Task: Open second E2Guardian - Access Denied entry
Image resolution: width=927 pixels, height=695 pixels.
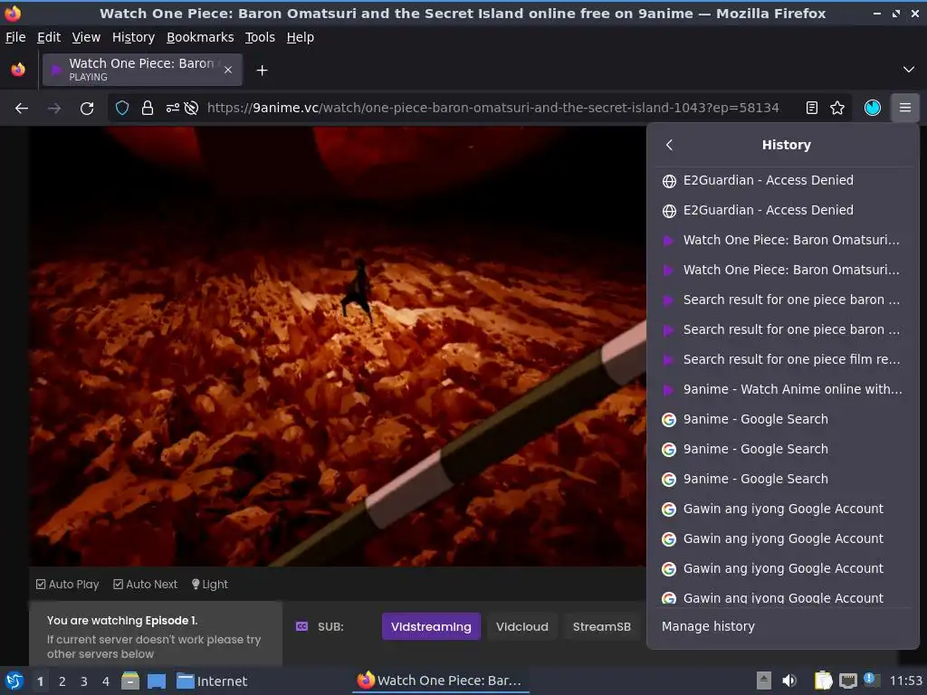Action: click(x=783, y=210)
